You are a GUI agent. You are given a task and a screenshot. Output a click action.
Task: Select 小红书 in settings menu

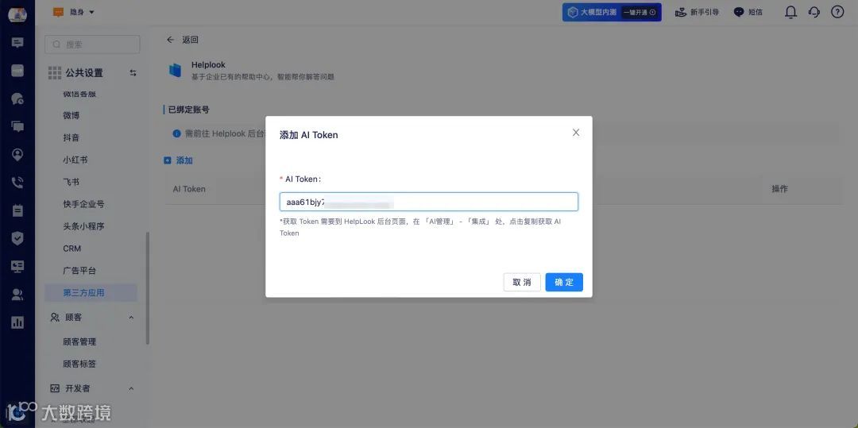pos(75,160)
